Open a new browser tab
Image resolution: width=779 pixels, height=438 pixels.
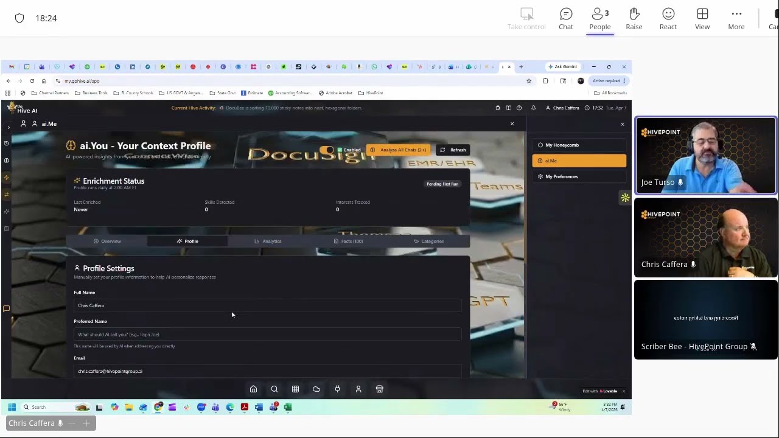click(x=521, y=67)
